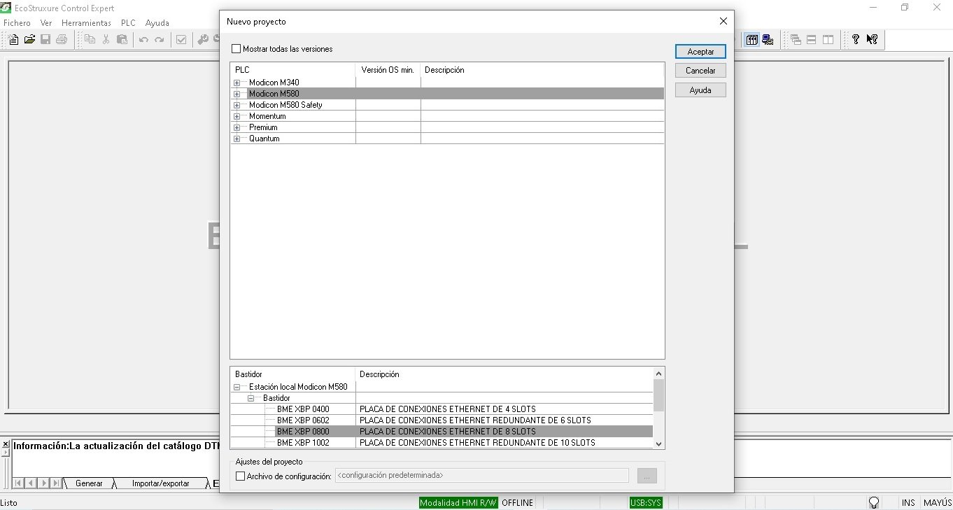Click the Ayuda button in dialog
Viewport: 953px width, 510px height.
pyautogui.click(x=700, y=90)
